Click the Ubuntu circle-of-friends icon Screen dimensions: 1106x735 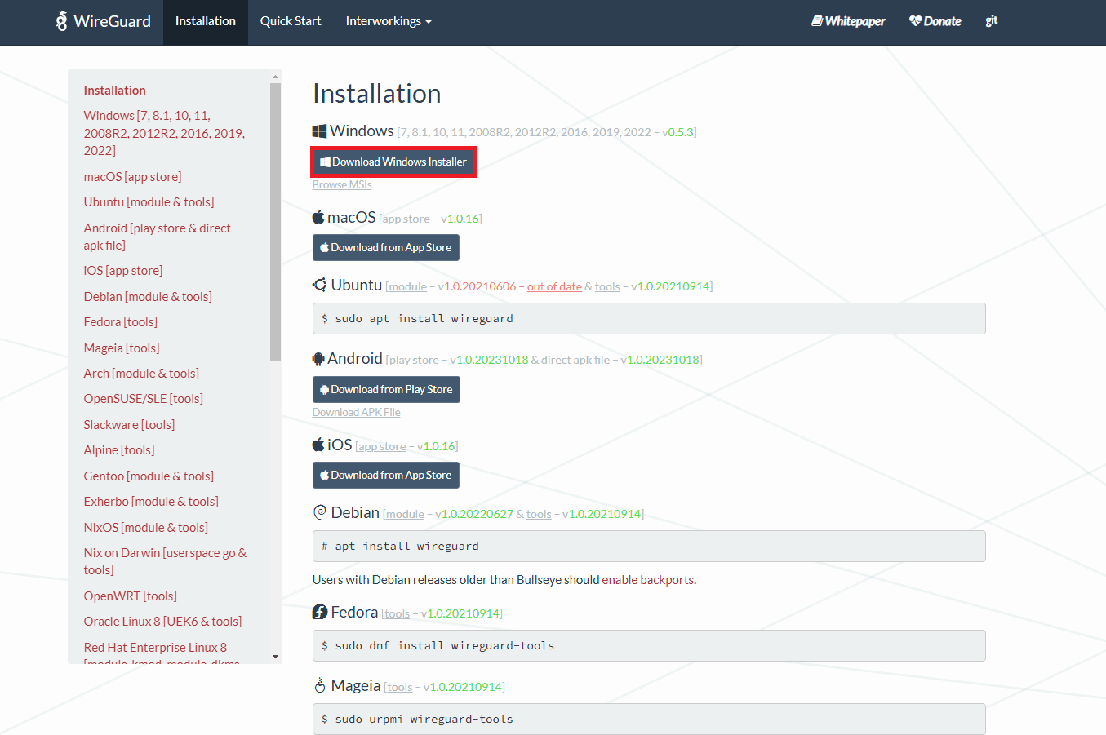tap(318, 285)
